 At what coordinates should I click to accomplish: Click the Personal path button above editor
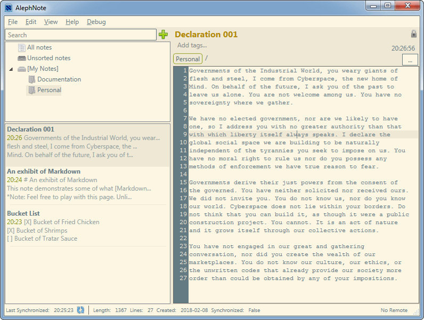[187, 59]
